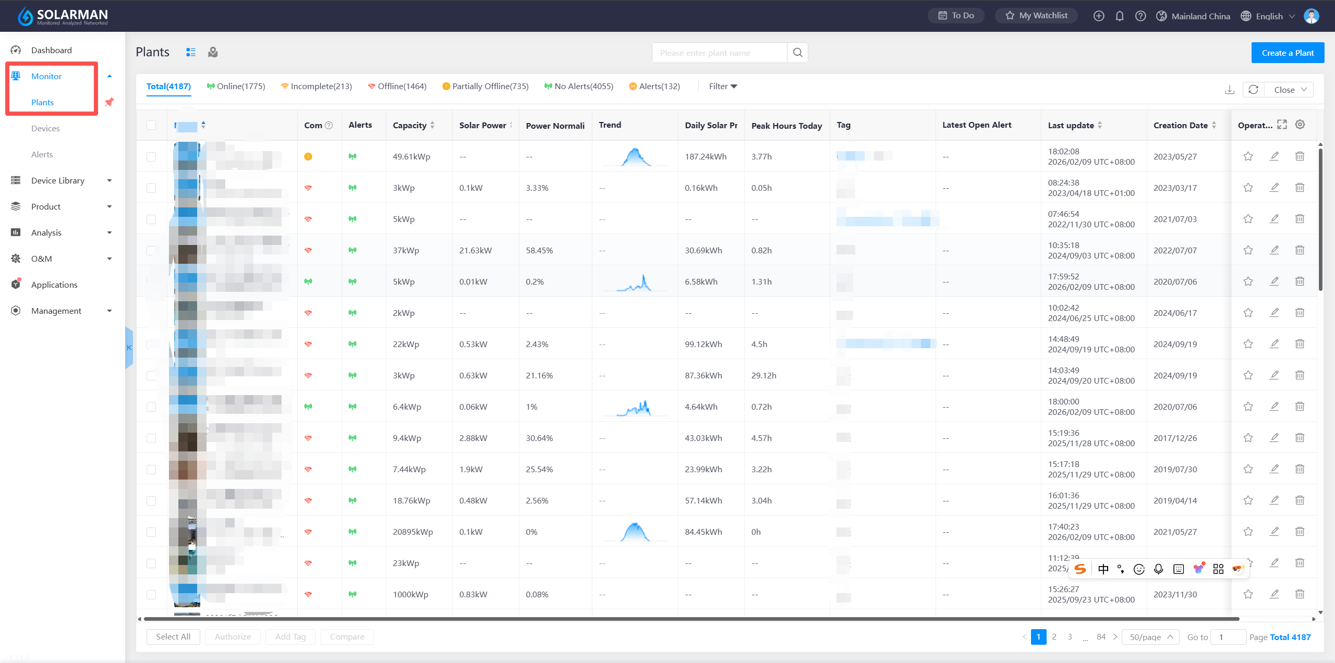Open the notifications bell
This screenshot has width=1335, height=663.
click(x=1120, y=16)
